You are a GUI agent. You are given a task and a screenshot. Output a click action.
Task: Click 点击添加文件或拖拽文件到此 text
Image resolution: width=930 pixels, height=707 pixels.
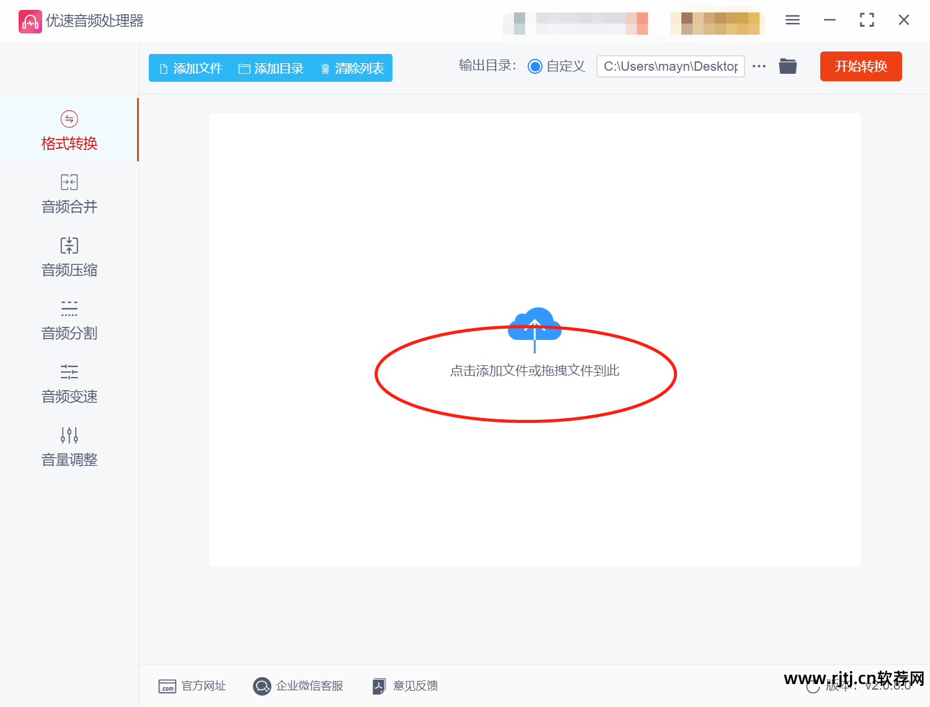(x=534, y=371)
